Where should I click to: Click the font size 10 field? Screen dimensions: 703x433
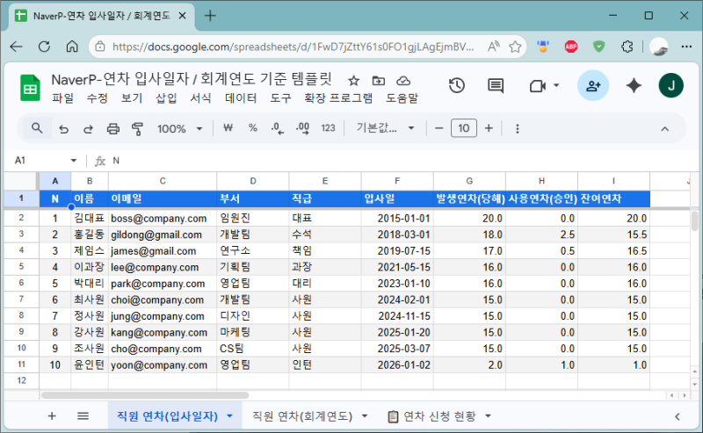click(464, 128)
